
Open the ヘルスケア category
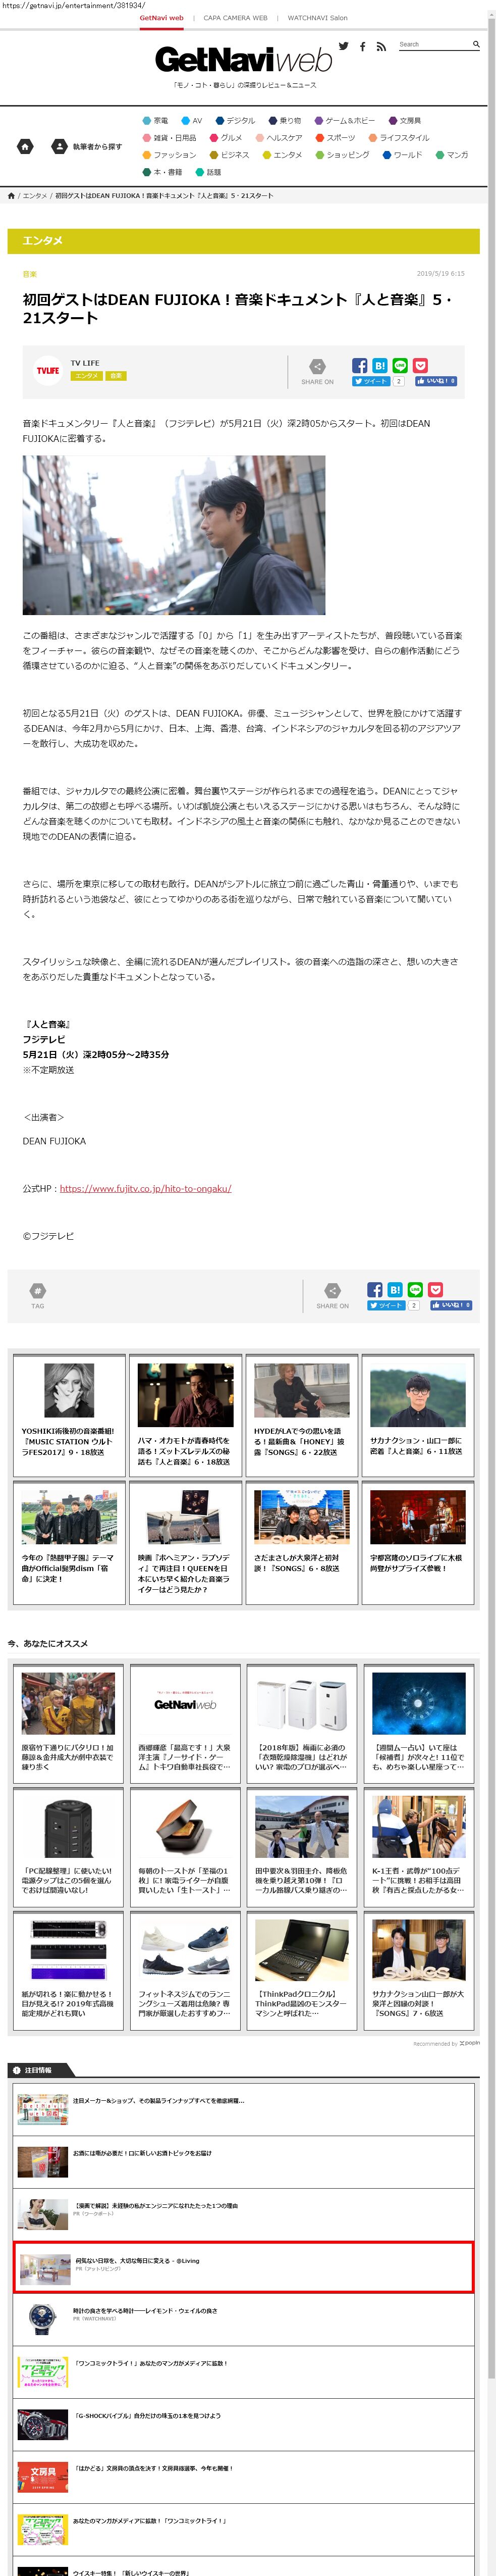(x=279, y=138)
